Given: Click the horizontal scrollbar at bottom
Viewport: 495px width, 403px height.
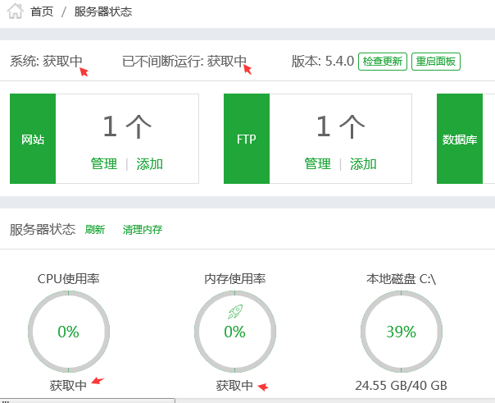Looking at the screenshot, I should [x=87, y=401].
